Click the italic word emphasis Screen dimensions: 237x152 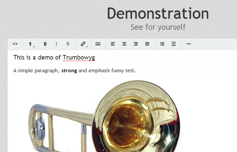point(99,71)
